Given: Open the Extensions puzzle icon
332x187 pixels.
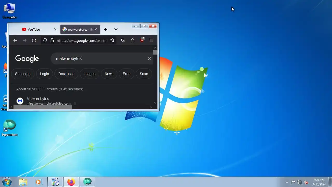Looking at the screenshot, I should click(x=133, y=40).
